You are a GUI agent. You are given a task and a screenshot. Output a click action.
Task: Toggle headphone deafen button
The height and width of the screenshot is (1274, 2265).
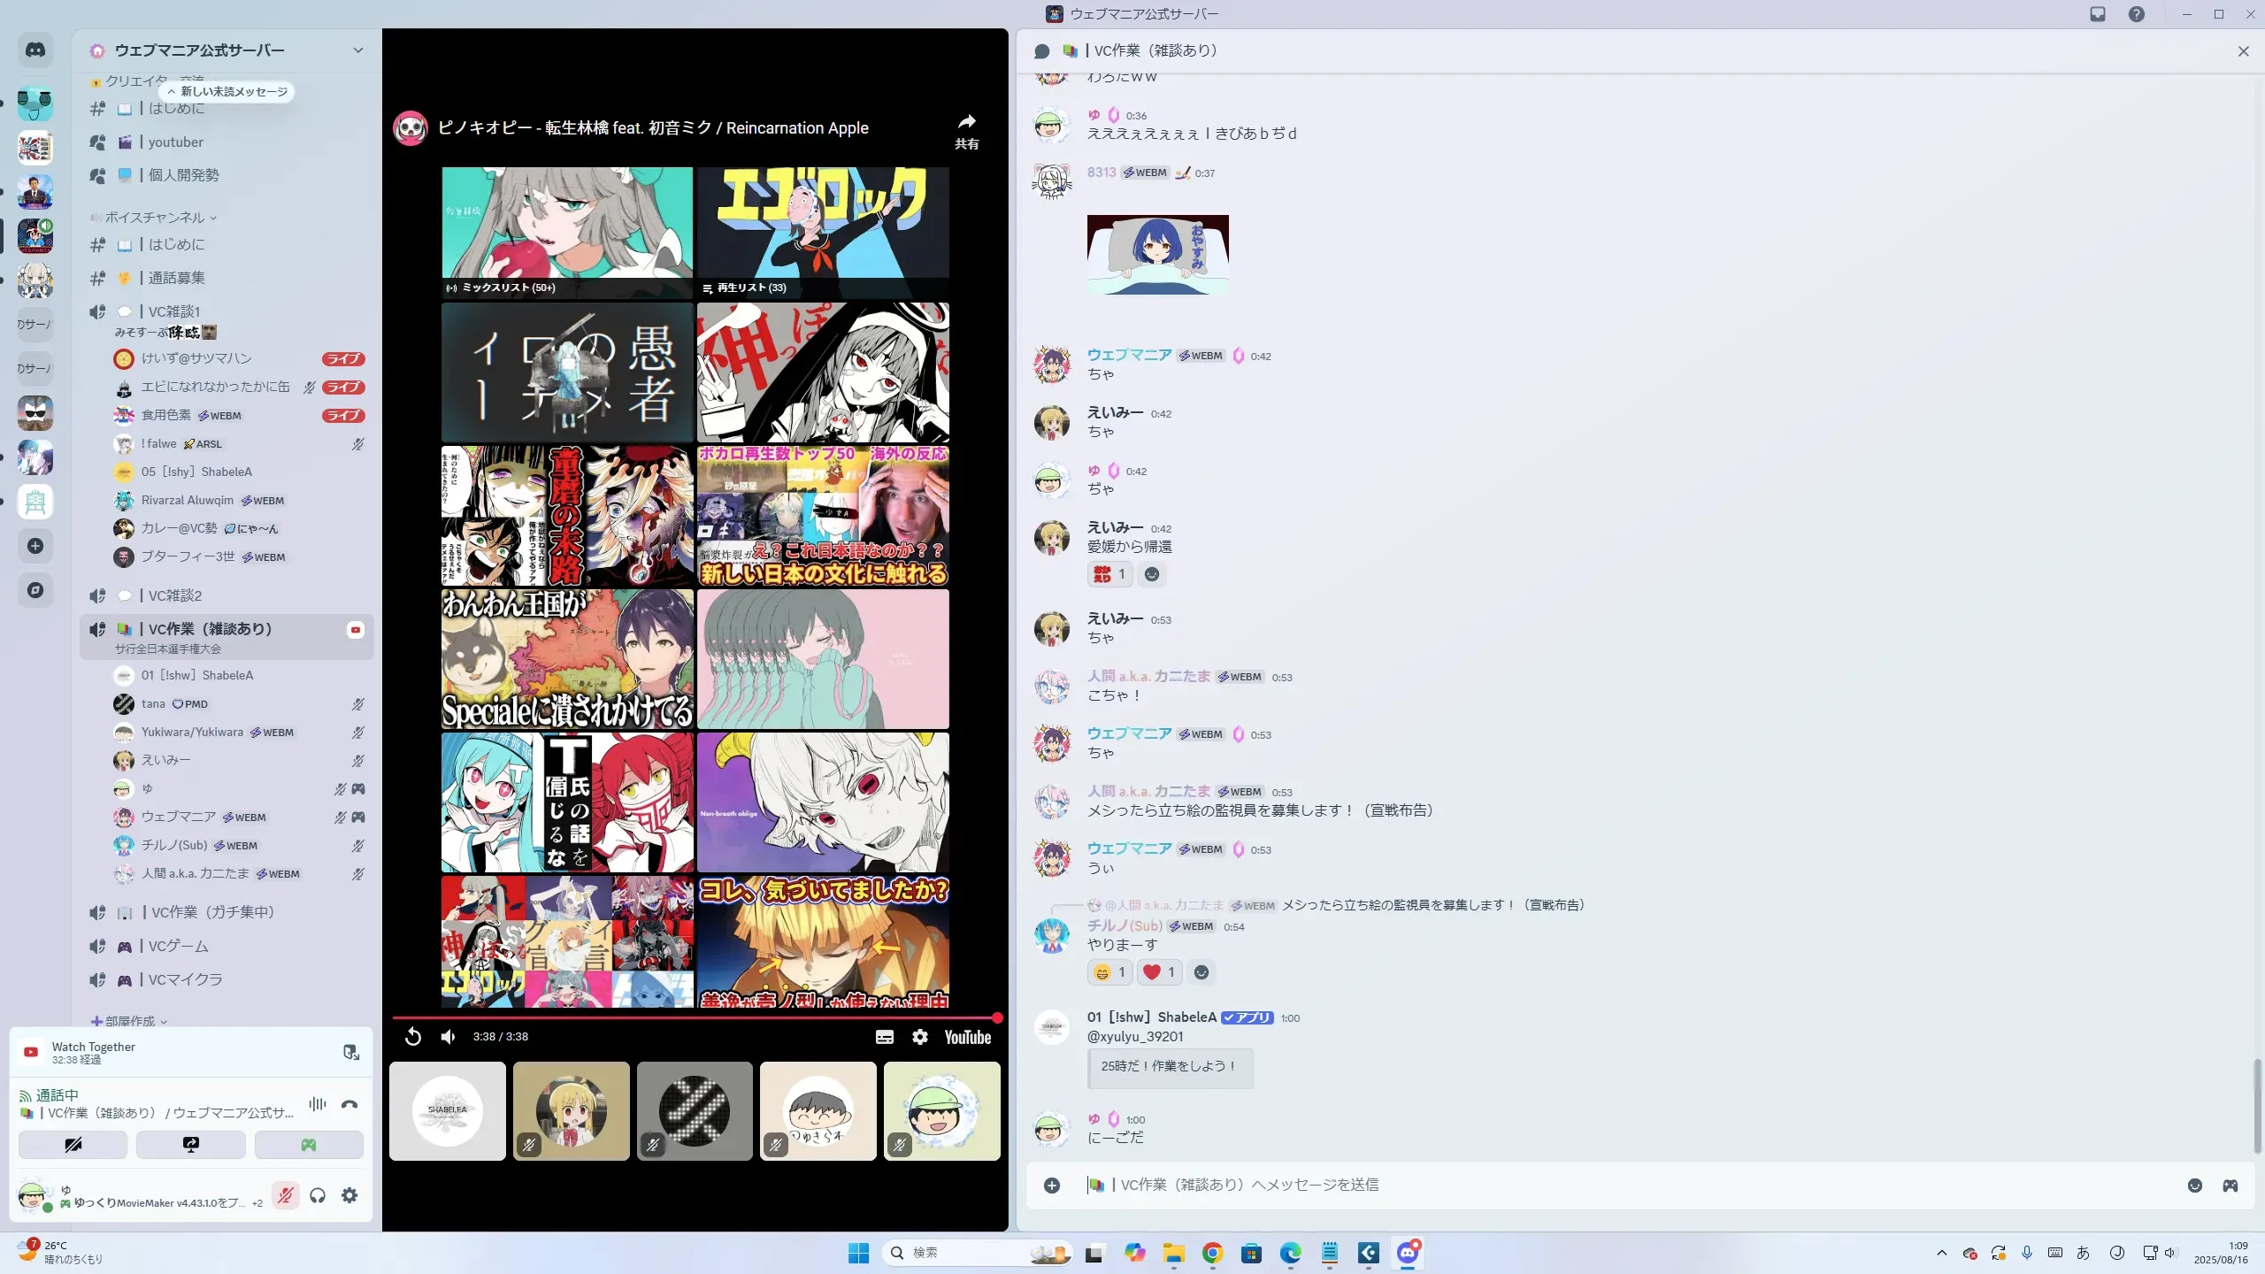pyautogui.click(x=318, y=1195)
